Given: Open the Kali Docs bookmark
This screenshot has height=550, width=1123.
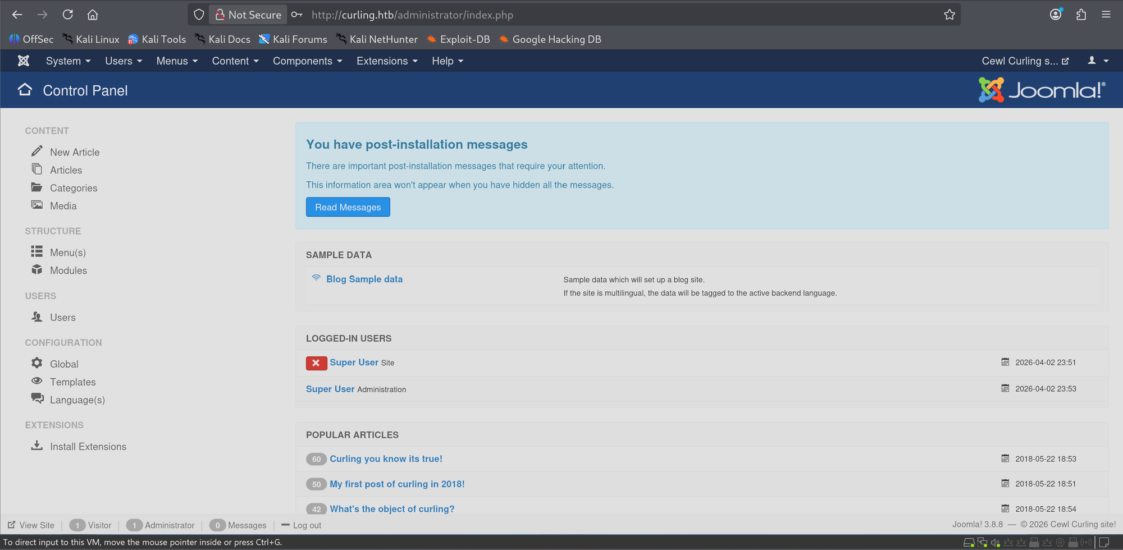Looking at the screenshot, I should [222, 39].
